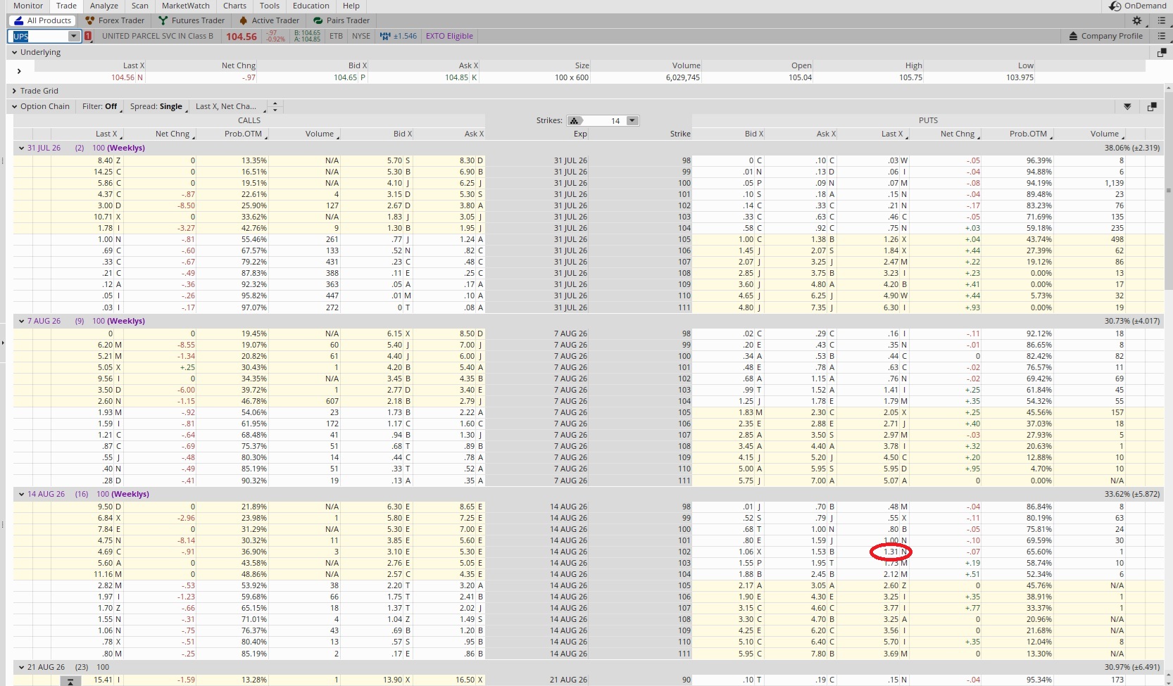Select the Pairs Trader sub-tab

[x=341, y=20]
